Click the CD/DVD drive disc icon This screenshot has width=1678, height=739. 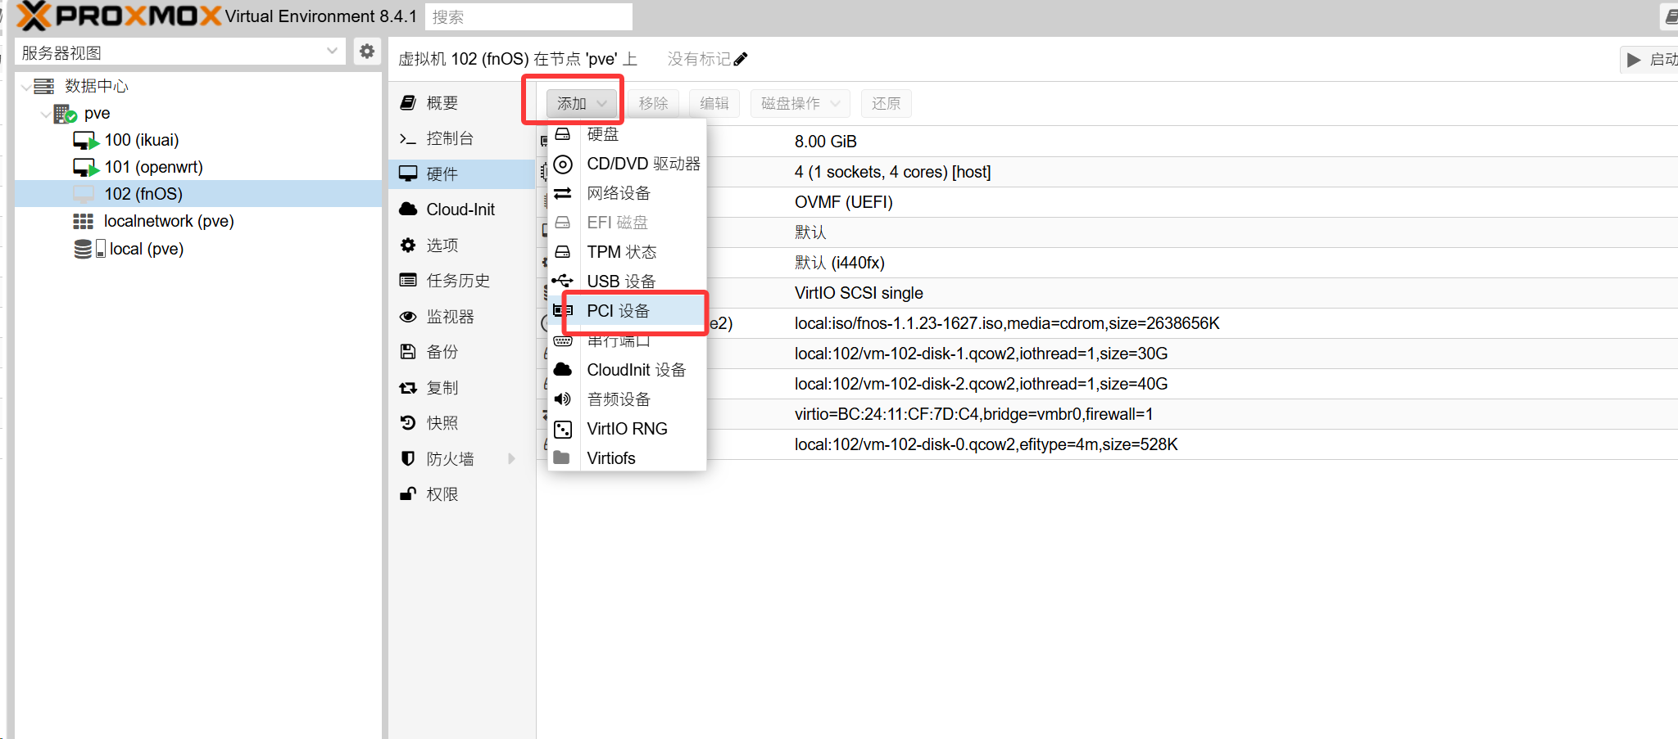(563, 164)
